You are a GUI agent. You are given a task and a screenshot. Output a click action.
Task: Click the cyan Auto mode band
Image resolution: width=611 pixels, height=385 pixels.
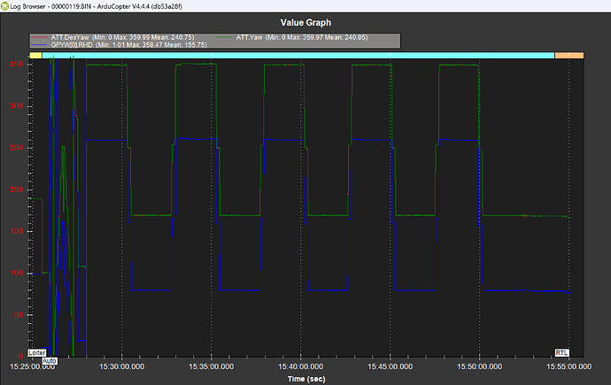coord(298,55)
